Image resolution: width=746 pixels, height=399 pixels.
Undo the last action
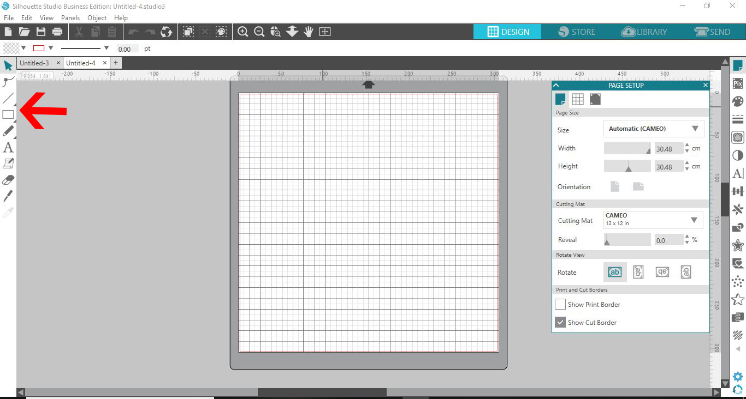point(133,32)
